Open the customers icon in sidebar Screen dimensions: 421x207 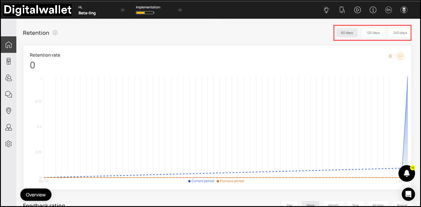[x=8, y=78]
